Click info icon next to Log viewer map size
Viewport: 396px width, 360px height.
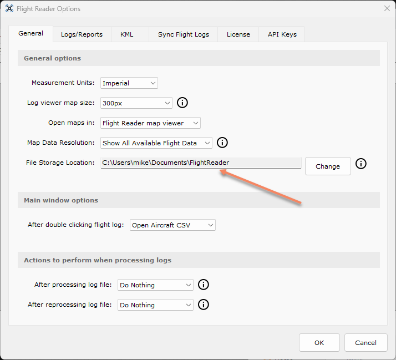coord(182,103)
